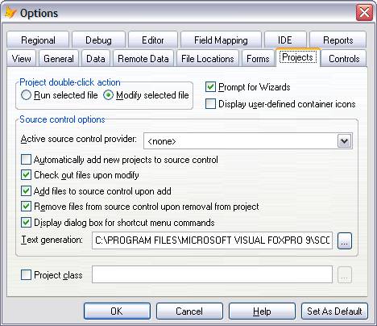This screenshot has height=326, width=377.
Task: Click browse button beside Text generation field
Action: [x=345, y=240]
